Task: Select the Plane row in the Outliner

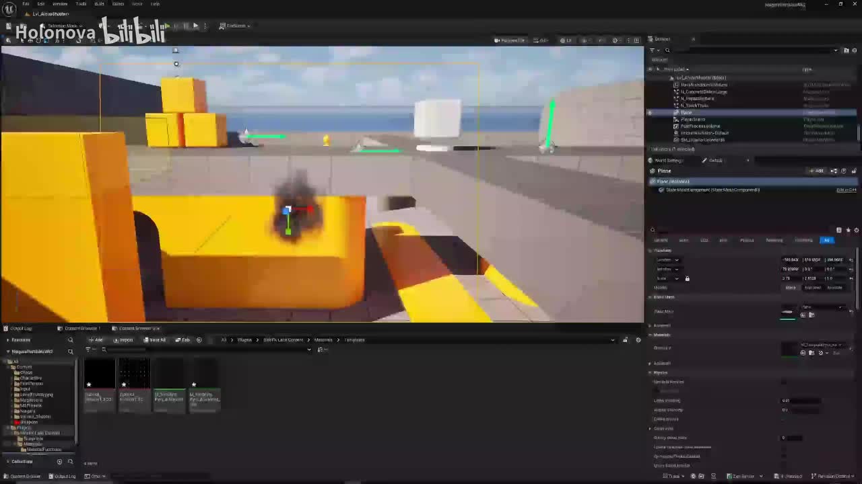Action: (x=752, y=112)
